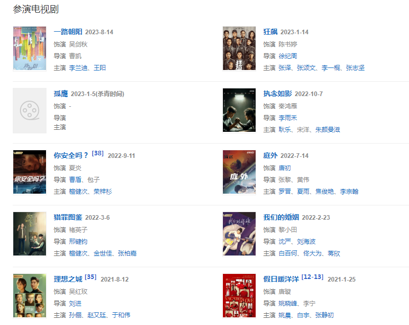Click actor 白百何 link
This screenshot has width=409, height=325.
pos(288,253)
